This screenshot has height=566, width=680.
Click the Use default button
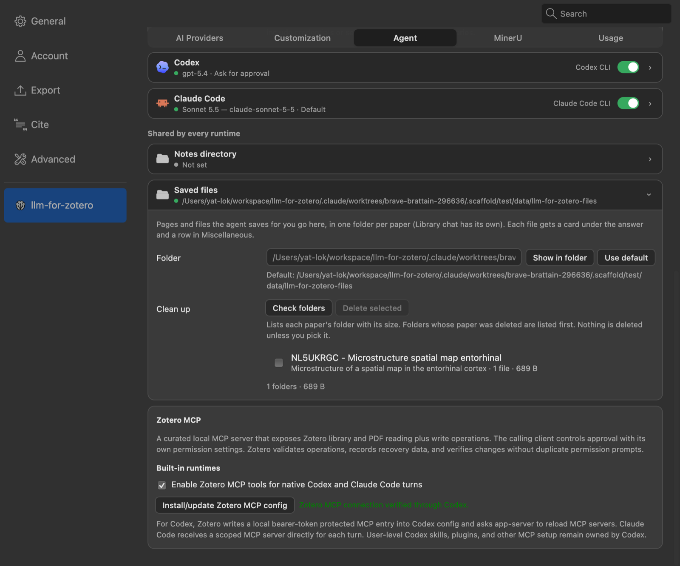tap(626, 258)
